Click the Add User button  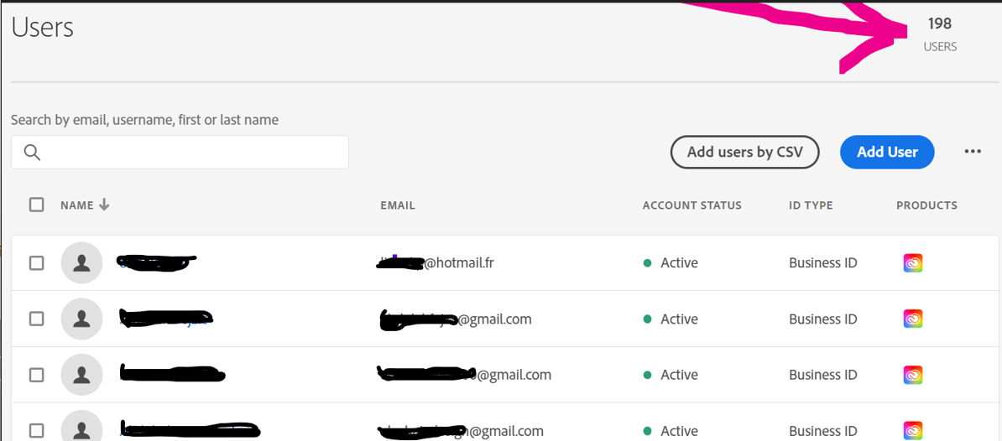tap(887, 152)
